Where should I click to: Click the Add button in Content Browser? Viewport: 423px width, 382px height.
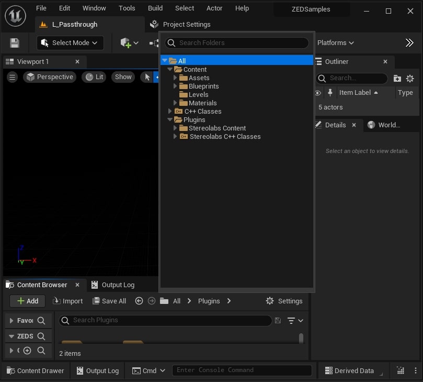(28, 301)
